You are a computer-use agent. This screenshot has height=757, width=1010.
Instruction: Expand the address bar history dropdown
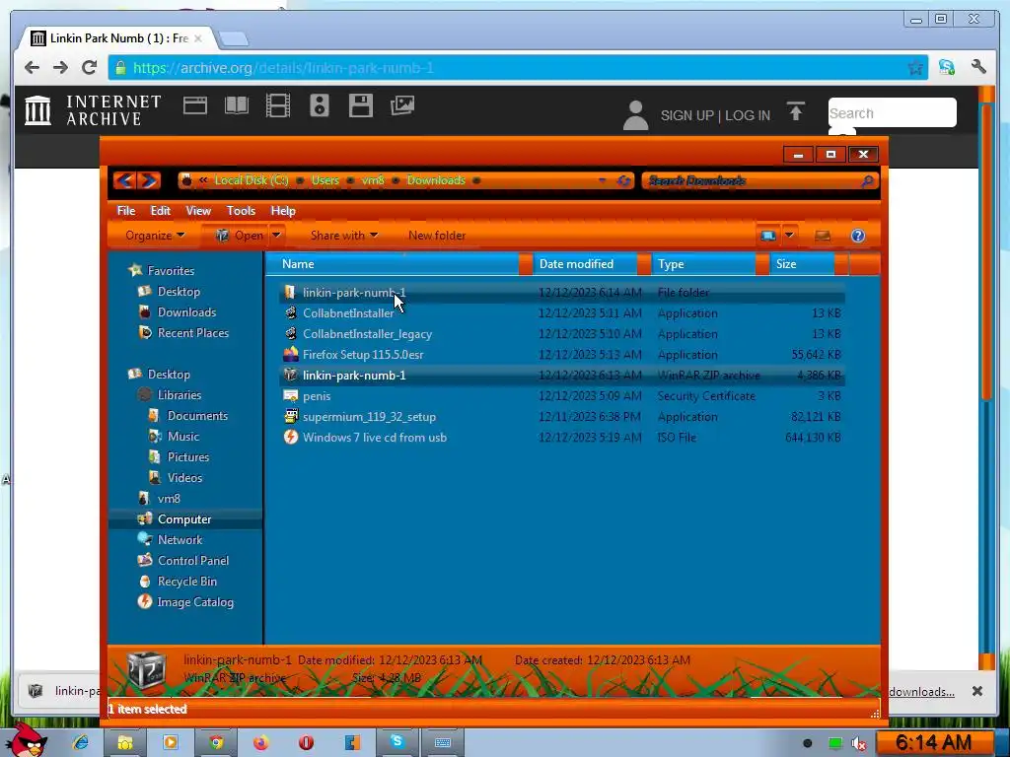[603, 181]
